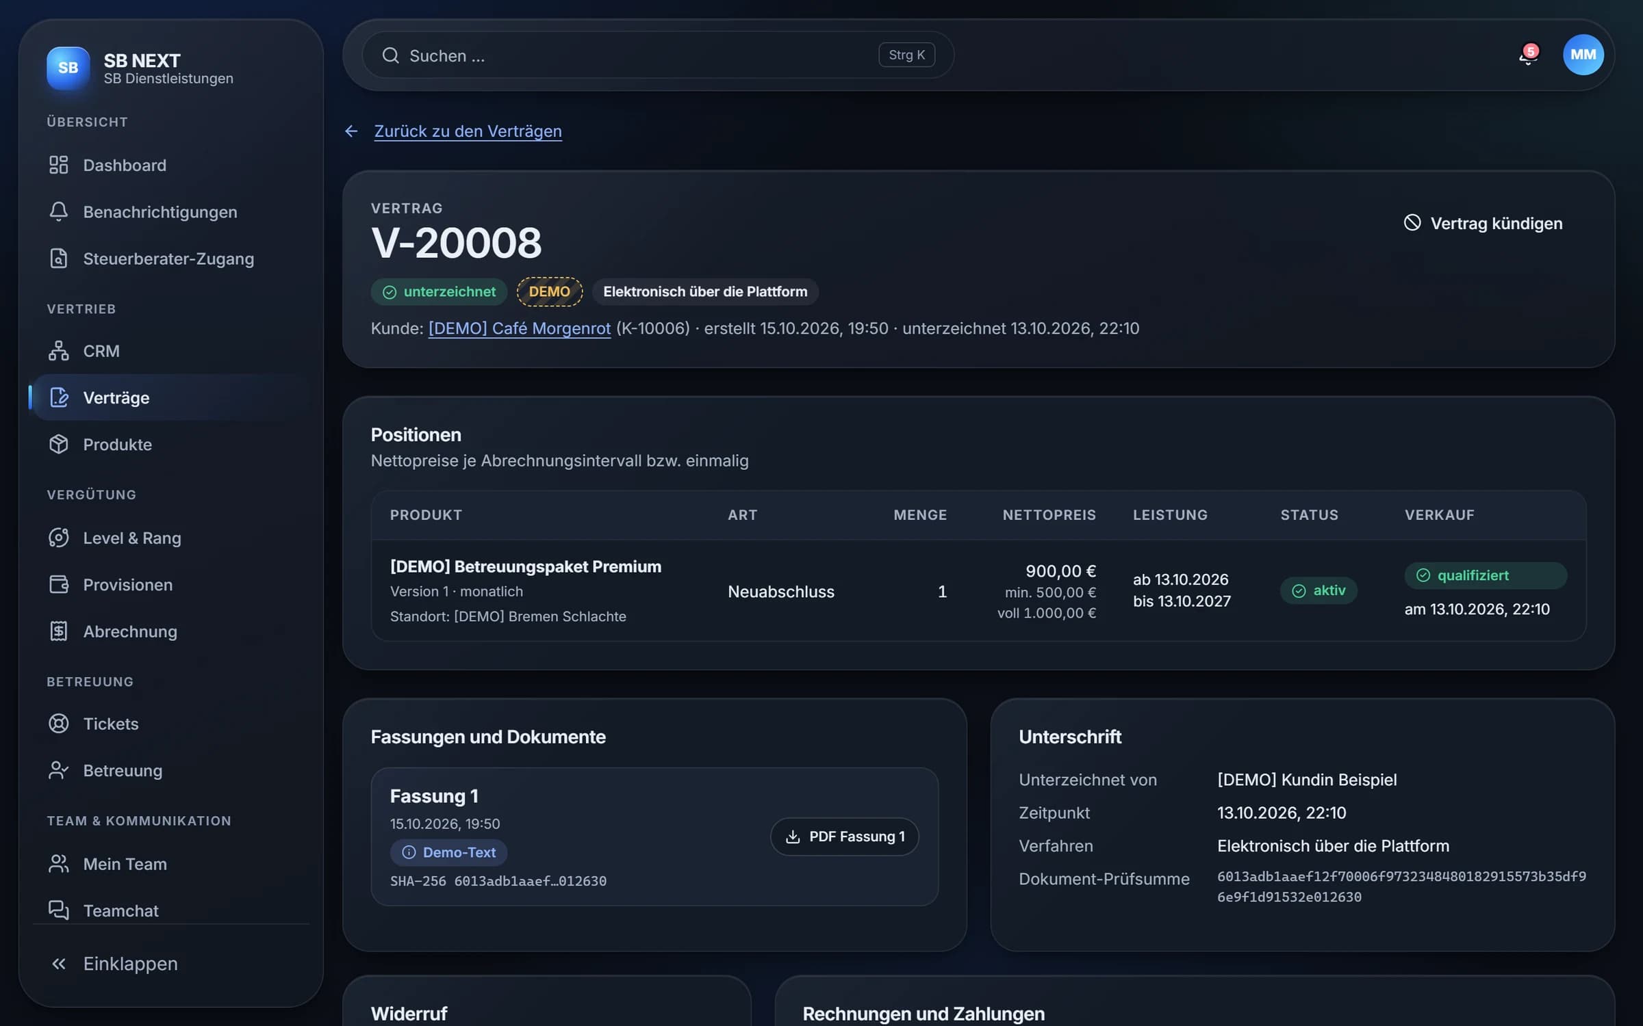The width and height of the screenshot is (1643, 1026).
Task: Click the dashed DEMO badge
Action: tap(550, 291)
